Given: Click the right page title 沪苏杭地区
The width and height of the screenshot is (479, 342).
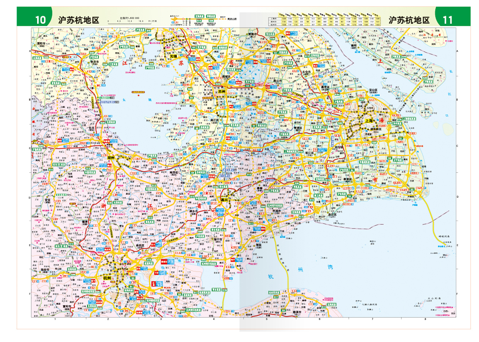Looking at the screenshot, I should coord(409,20).
